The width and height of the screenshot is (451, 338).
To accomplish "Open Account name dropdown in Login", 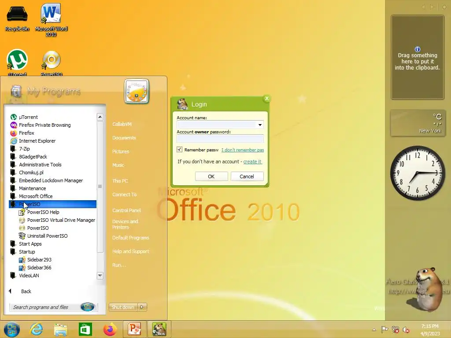I will 260,125.
